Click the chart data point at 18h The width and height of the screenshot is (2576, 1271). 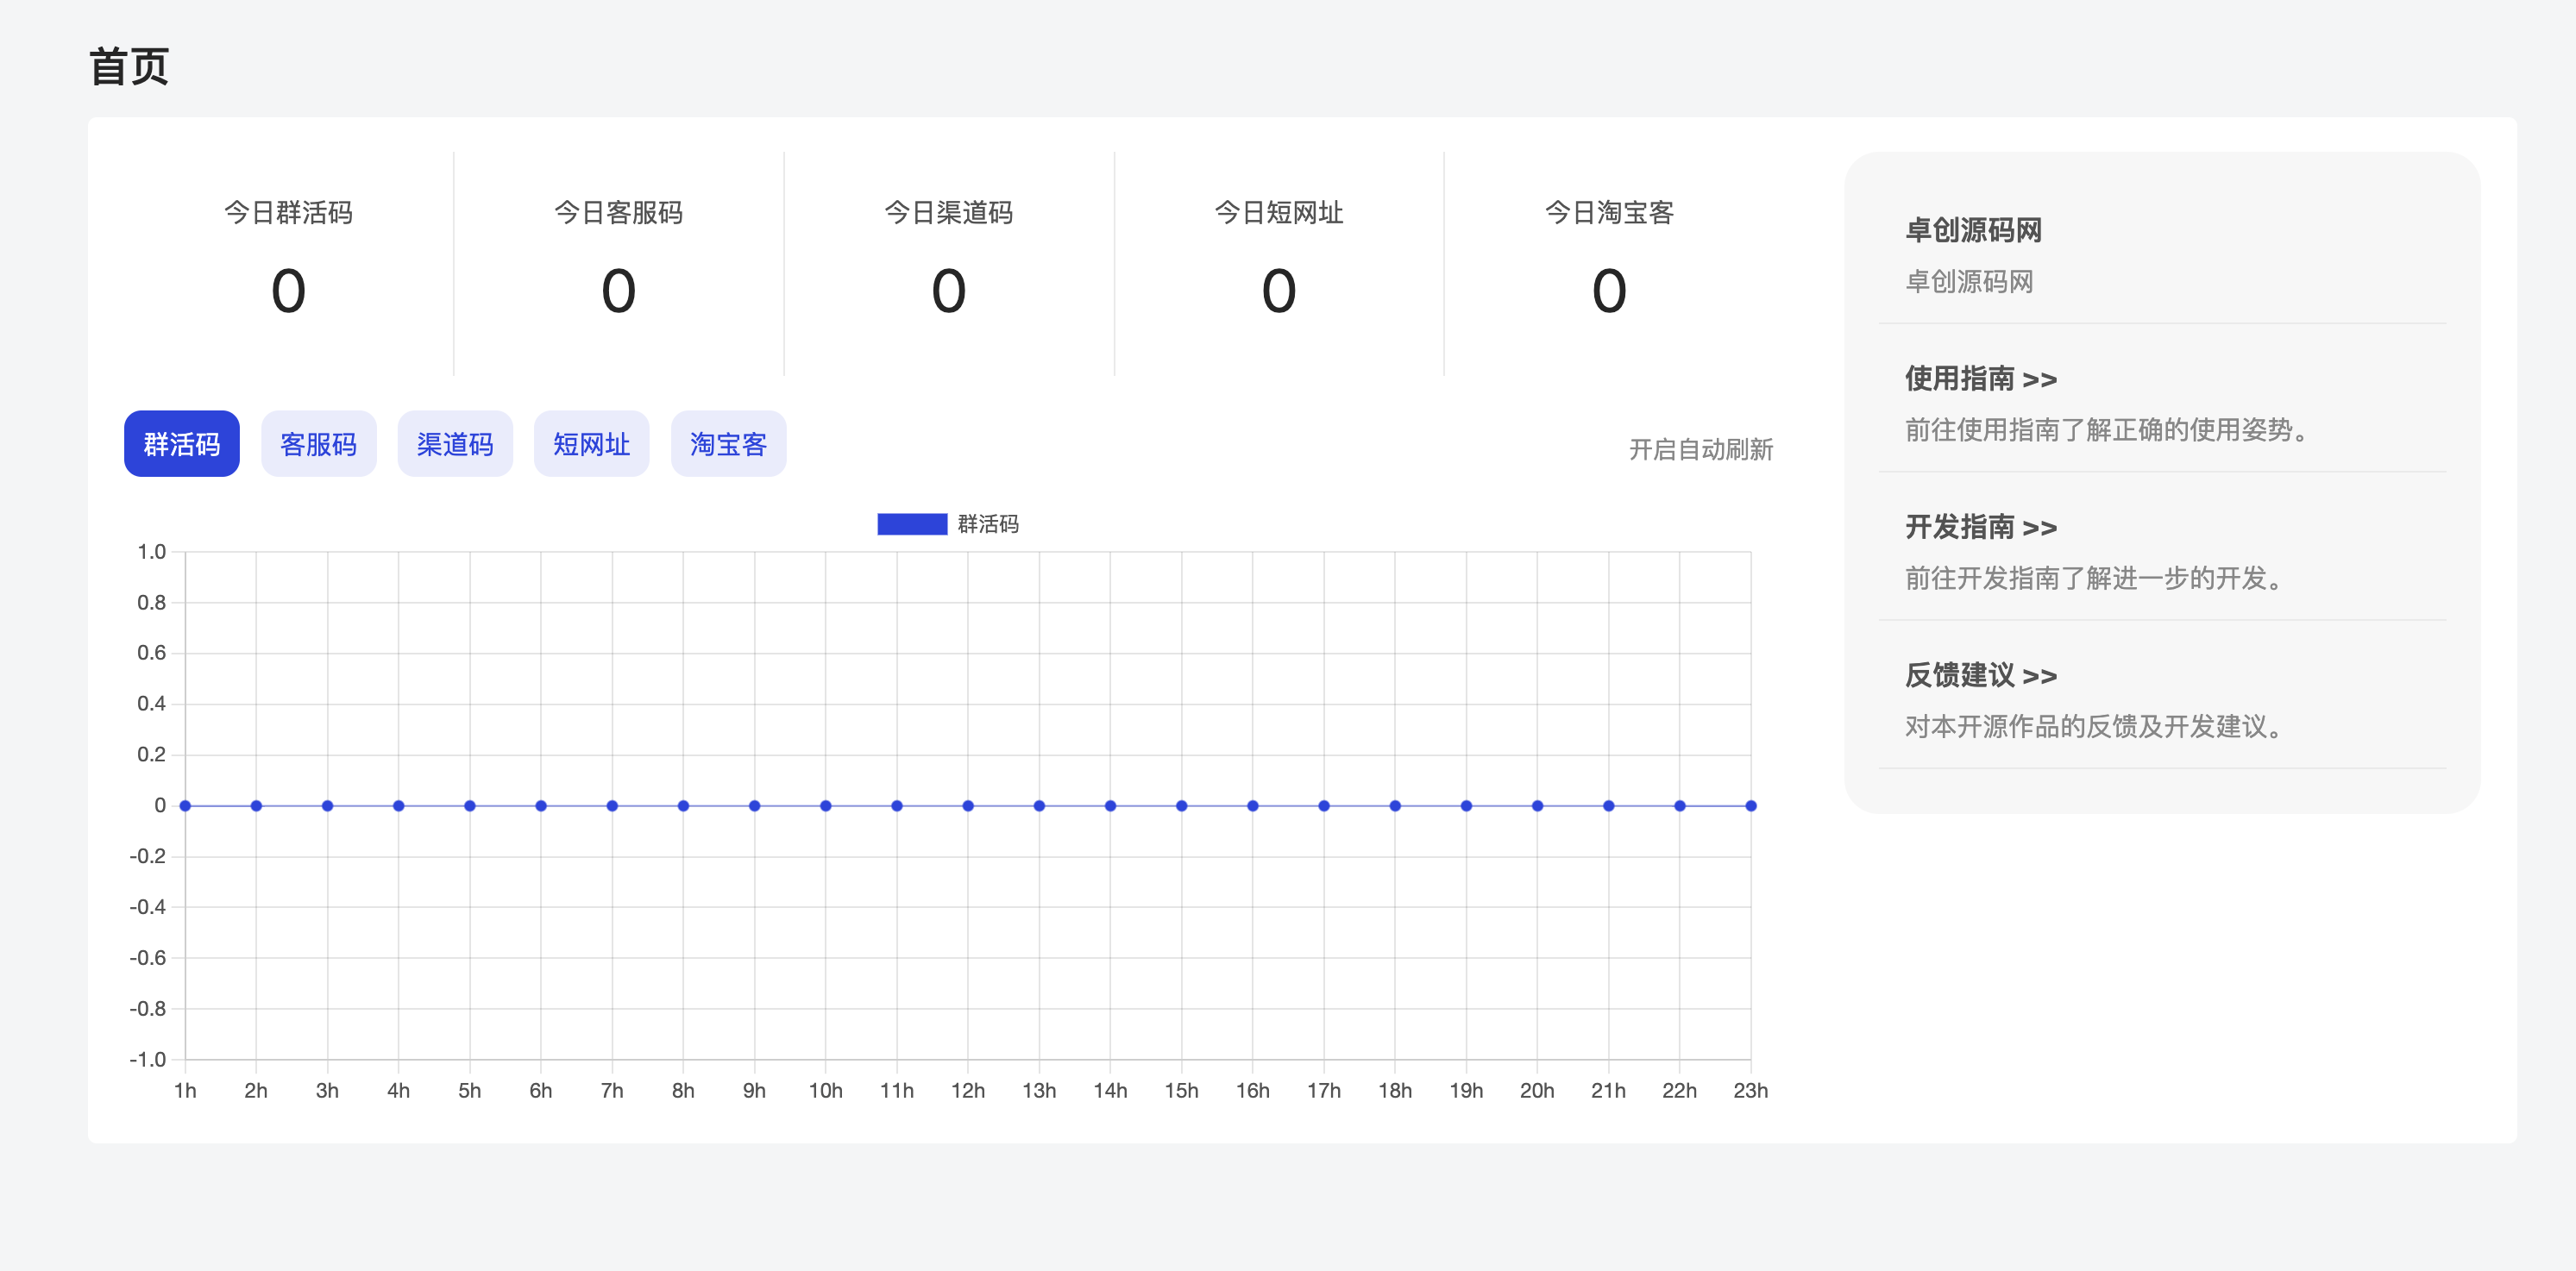[1395, 805]
